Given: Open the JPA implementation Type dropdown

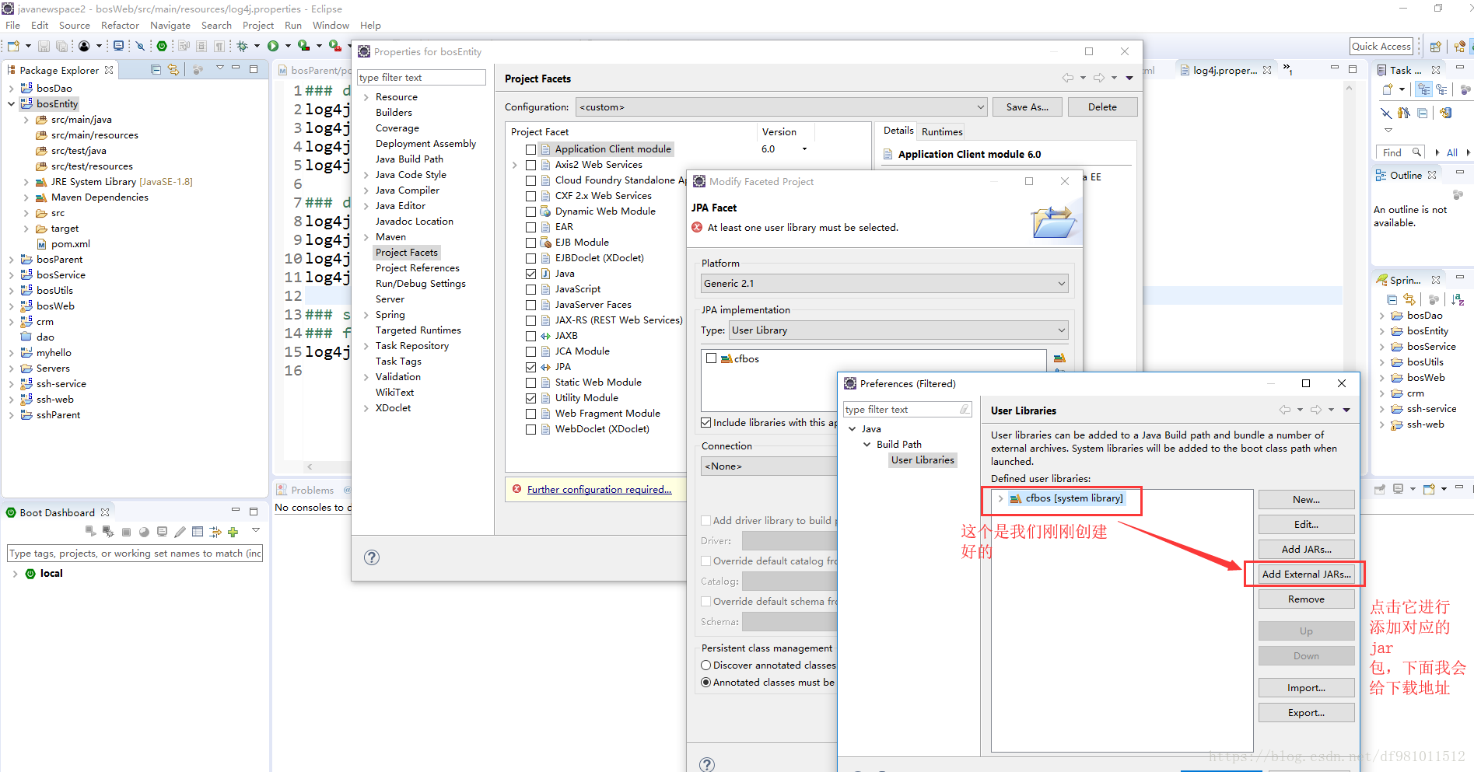Looking at the screenshot, I should (898, 330).
